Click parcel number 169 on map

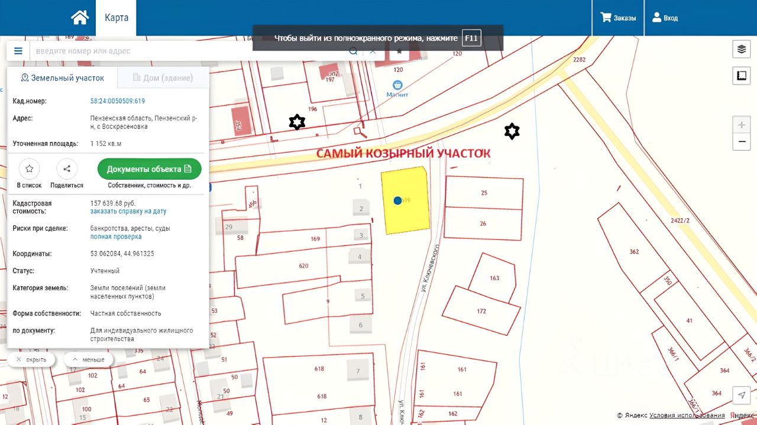[x=315, y=239]
